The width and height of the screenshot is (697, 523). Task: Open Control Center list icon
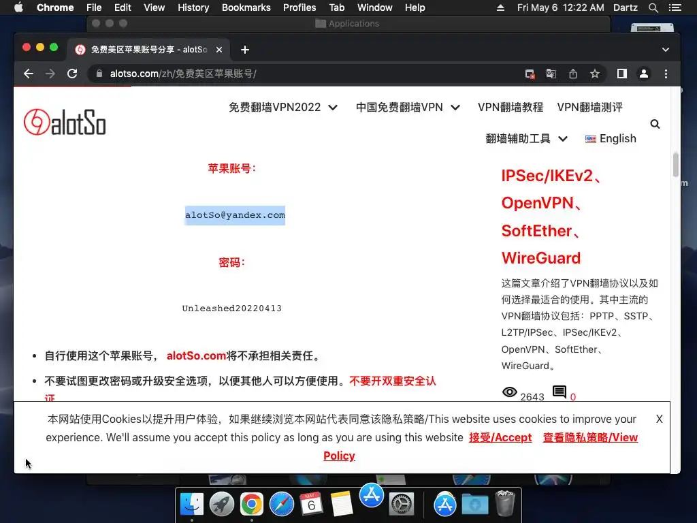(675, 7)
